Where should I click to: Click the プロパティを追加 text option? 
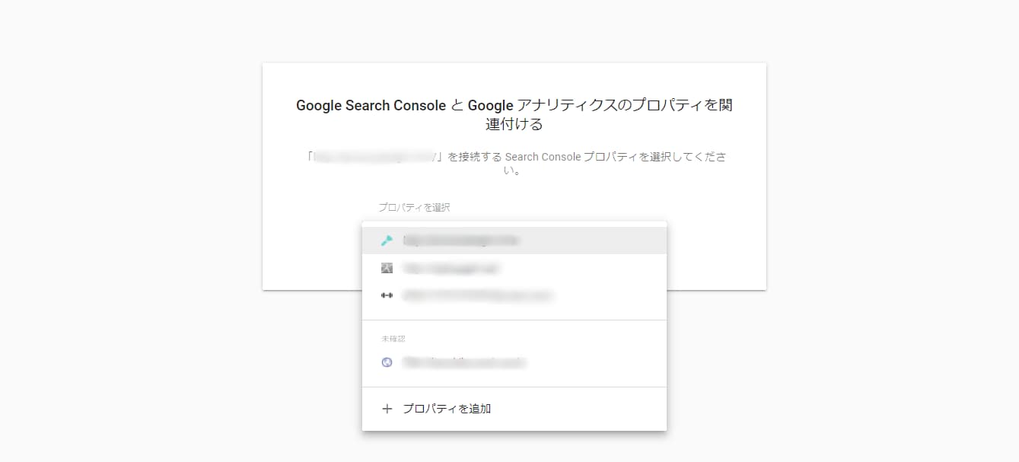point(447,409)
